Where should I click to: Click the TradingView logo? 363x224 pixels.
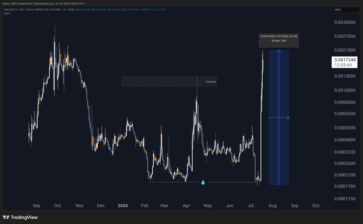click(x=20, y=217)
